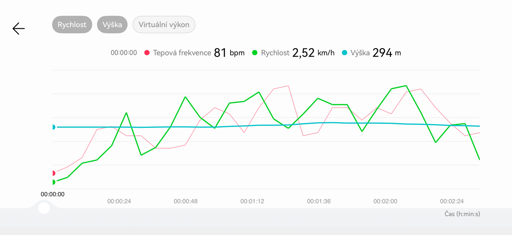
Task: Click the 00:02:24 time axis label
Action: (x=452, y=201)
